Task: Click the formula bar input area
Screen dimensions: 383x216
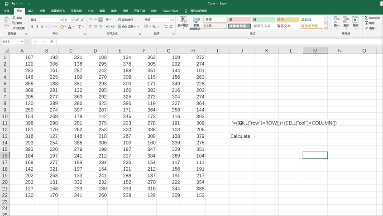Action: [x=220, y=42]
